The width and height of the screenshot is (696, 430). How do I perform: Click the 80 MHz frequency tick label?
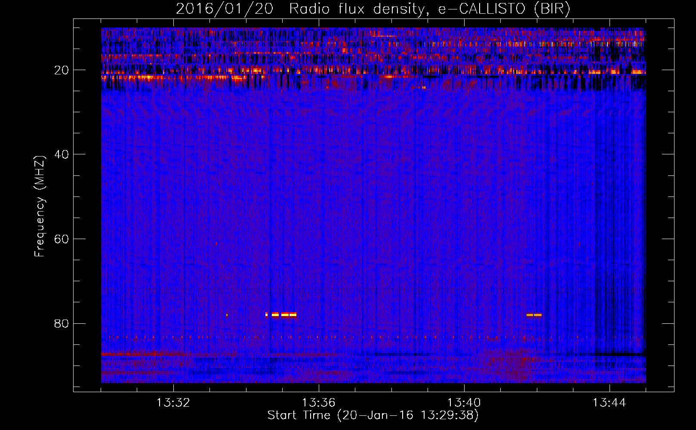click(62, 323)
